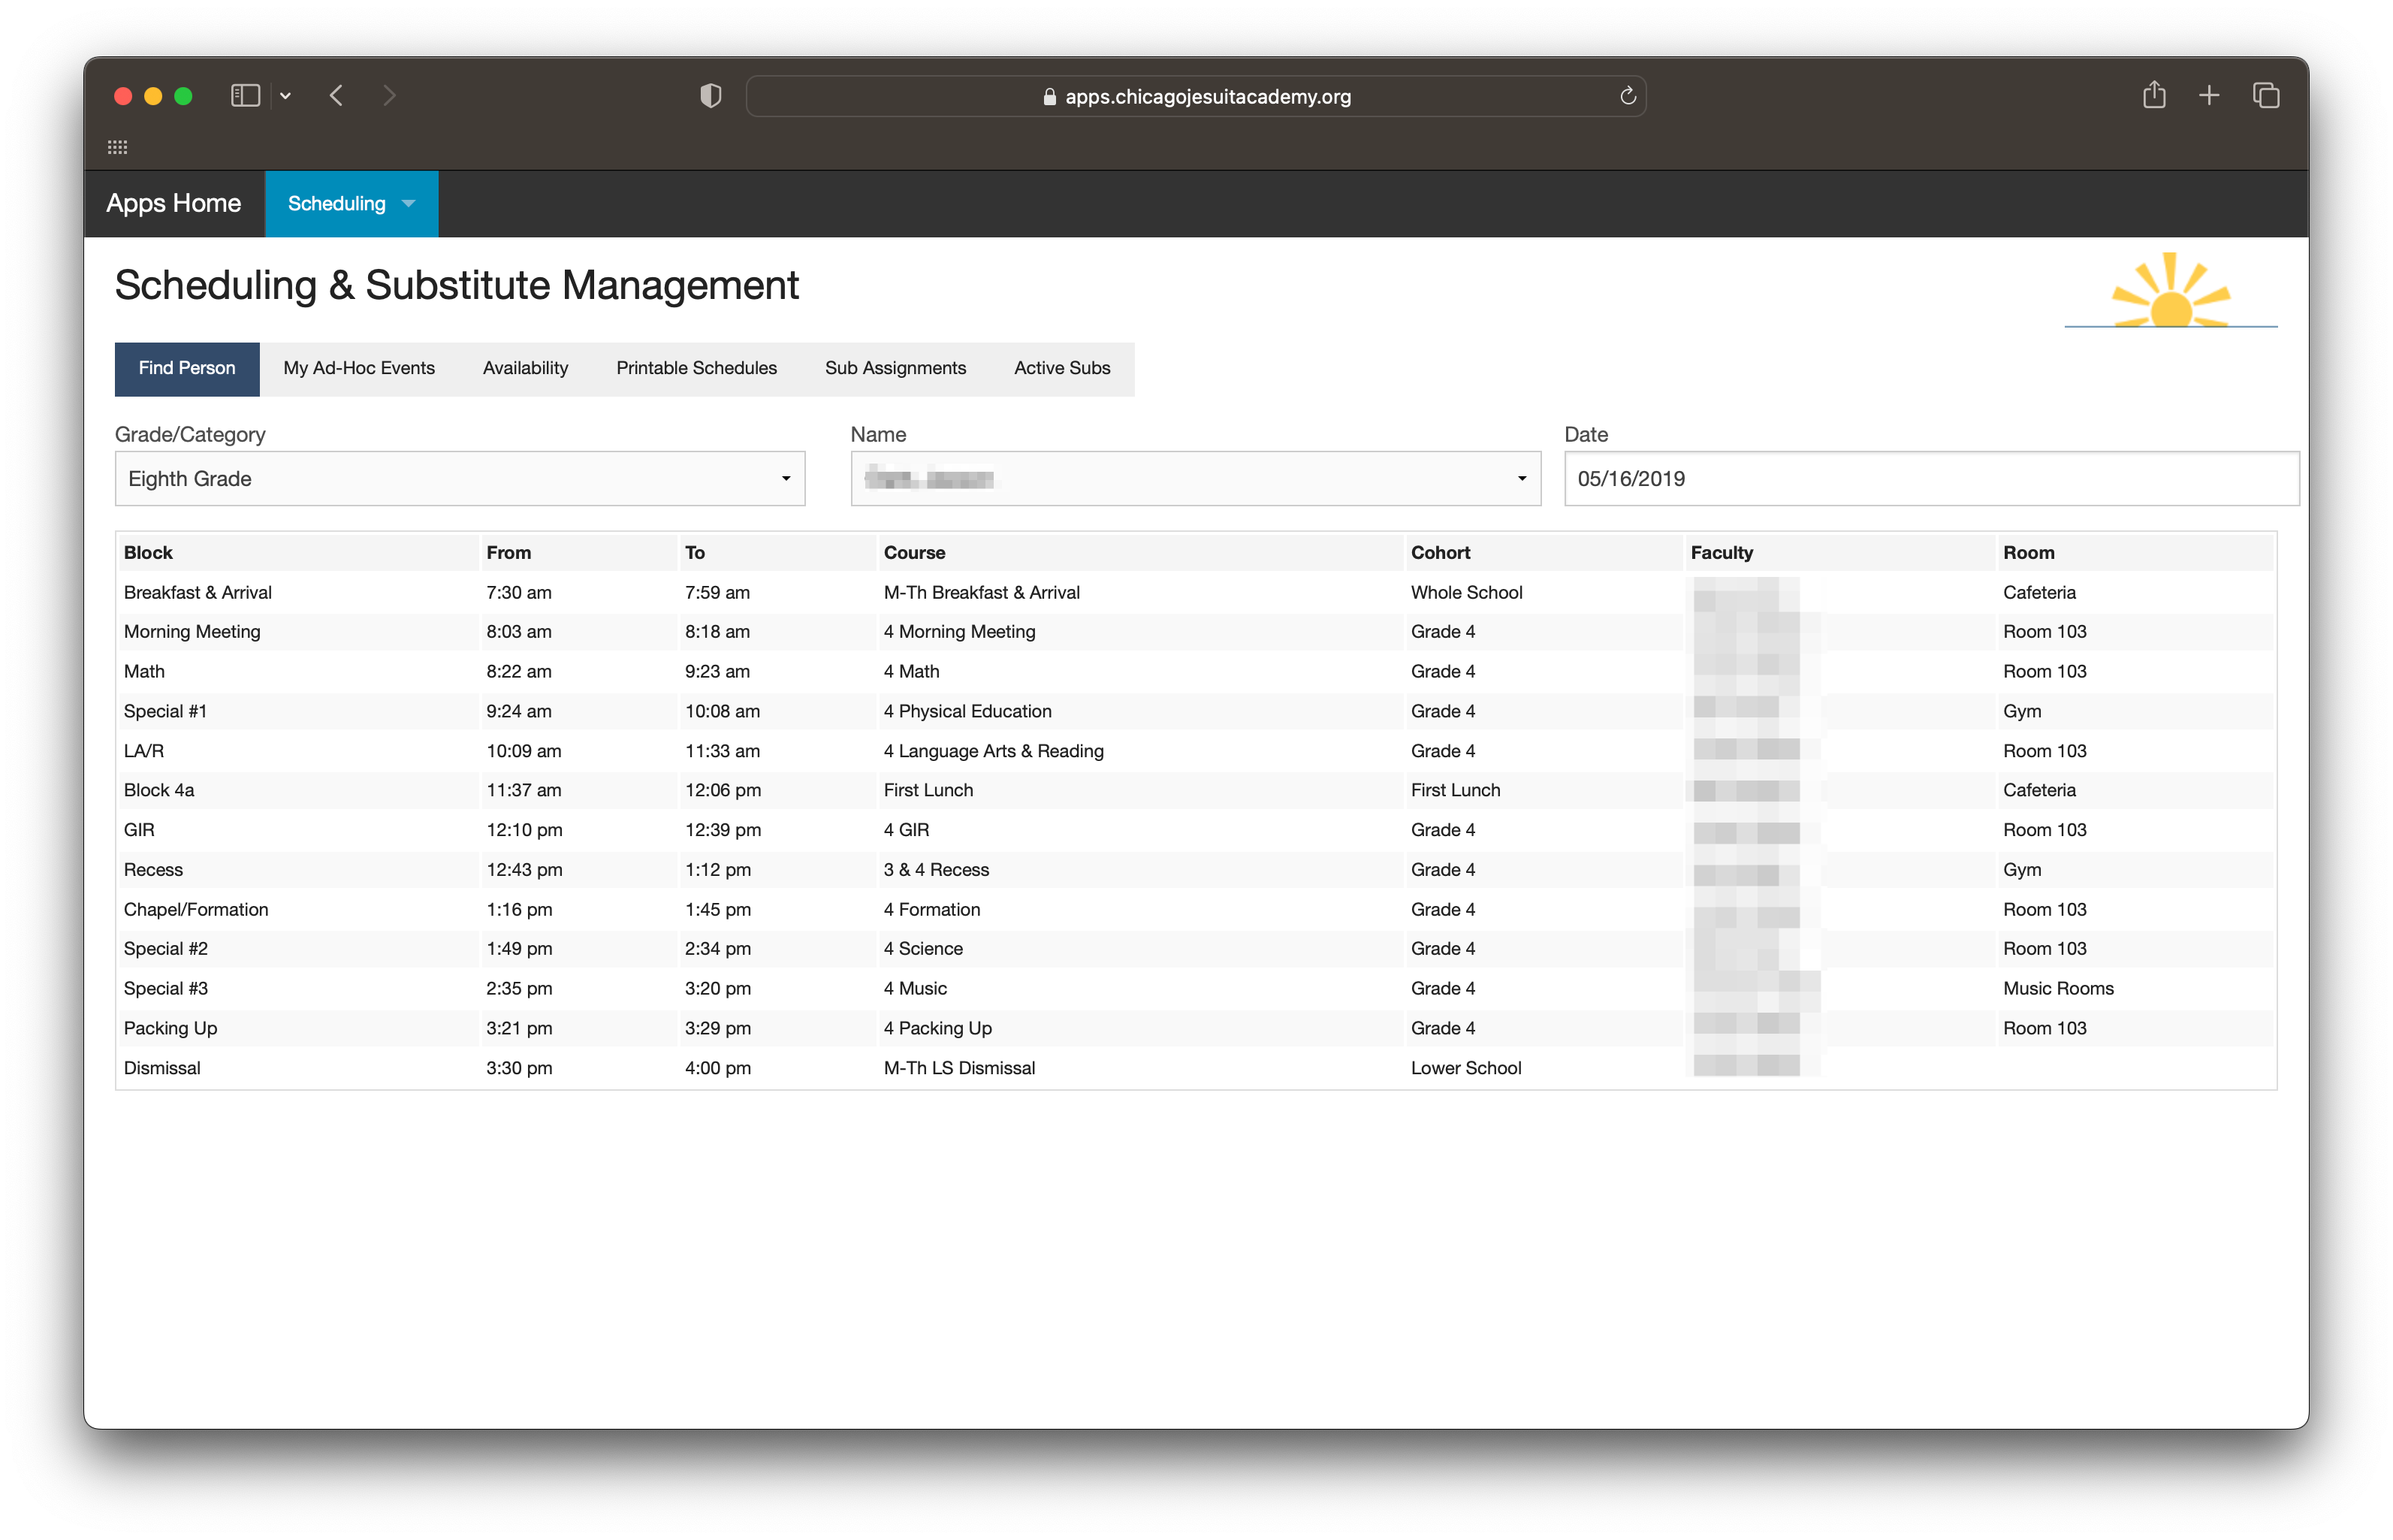
Task: Show the tab overview icon
Action: click(x=2266, y=96)
